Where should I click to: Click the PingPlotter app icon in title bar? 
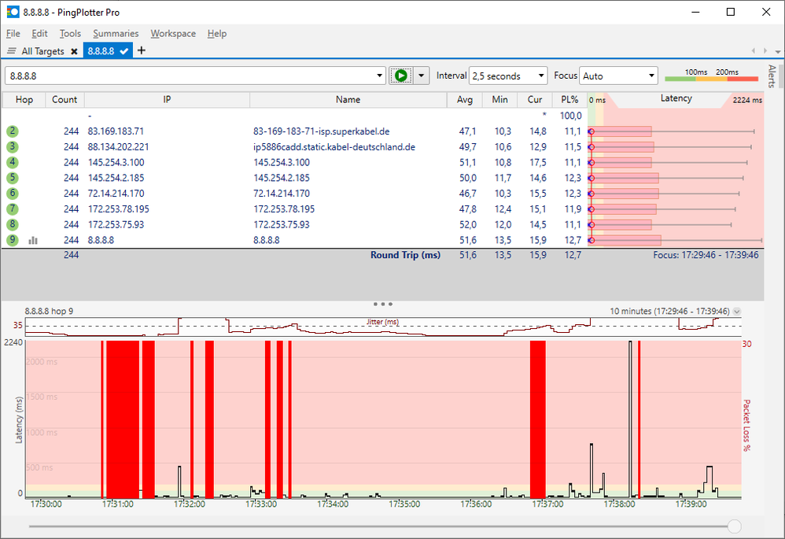13,12
